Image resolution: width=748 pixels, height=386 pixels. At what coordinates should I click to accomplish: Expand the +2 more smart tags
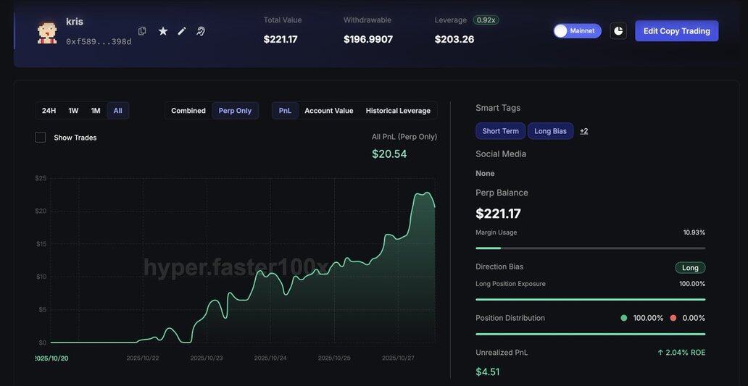click(583, 131)
